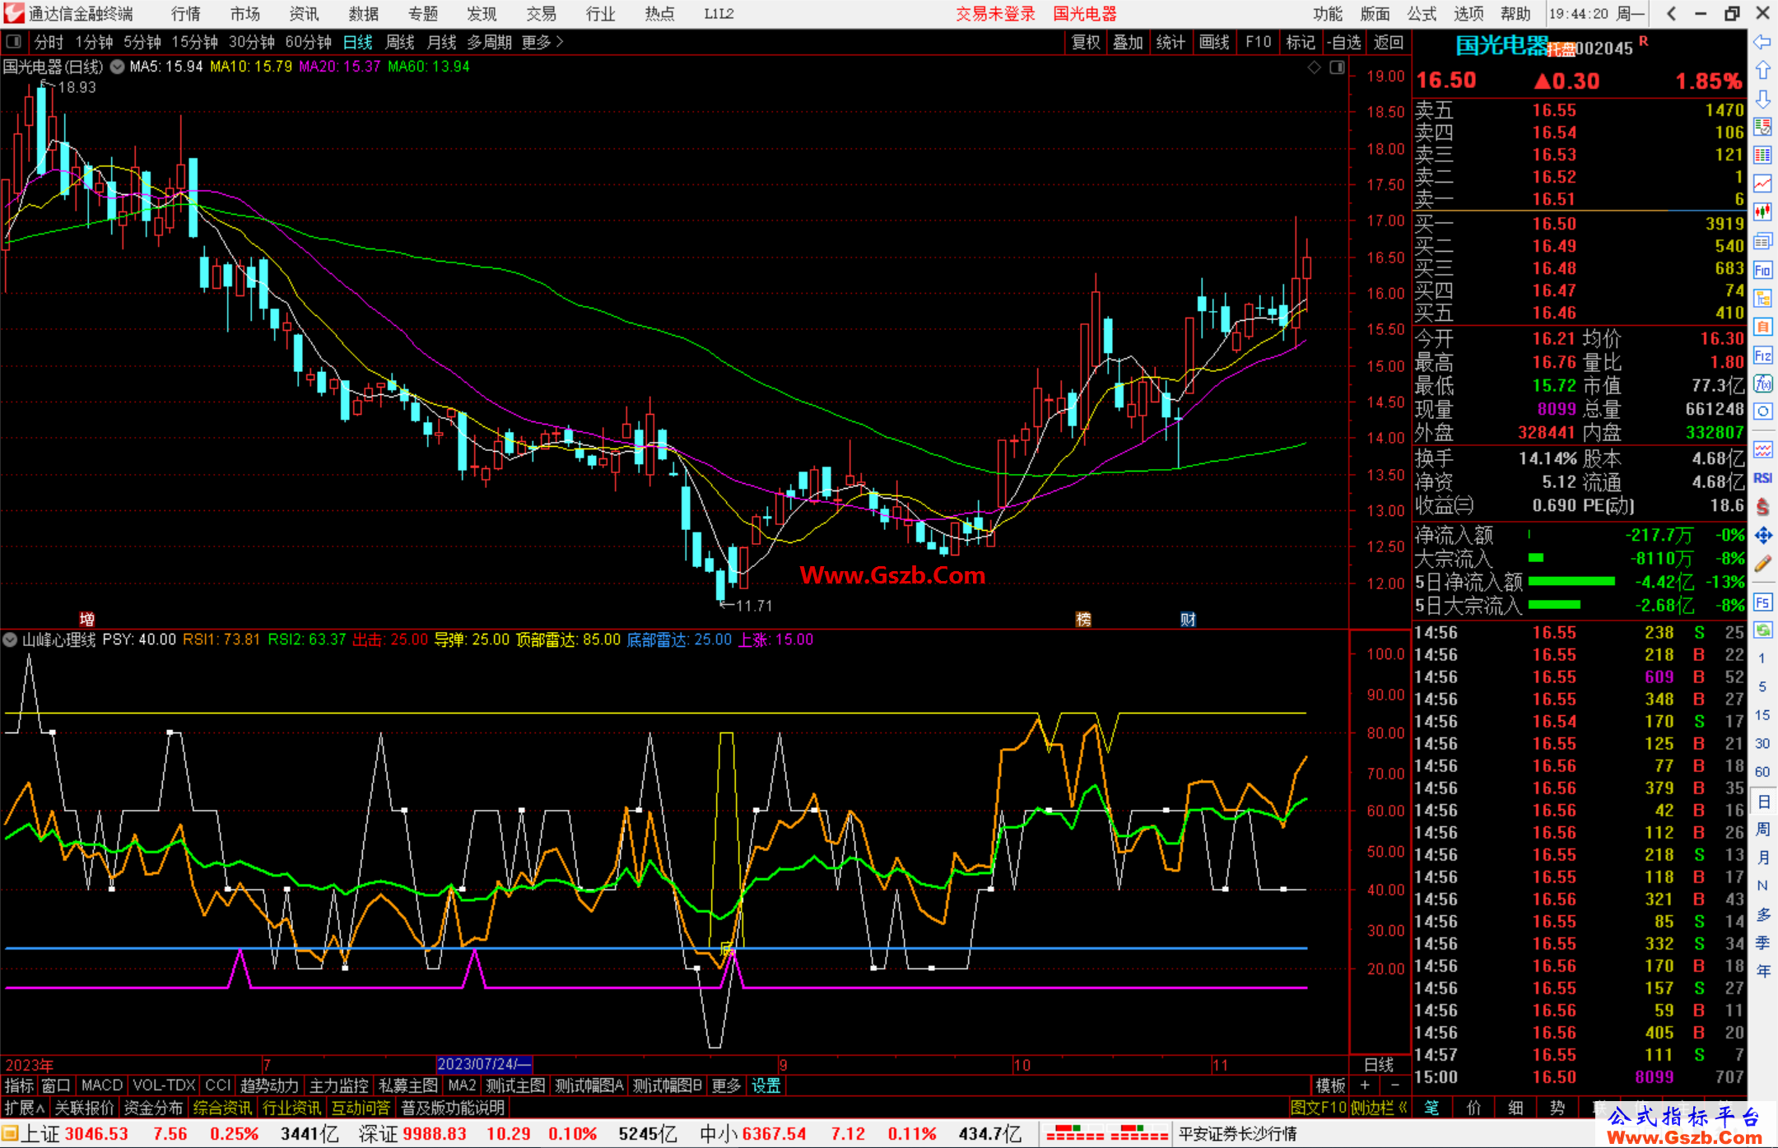1778x1148 pixels.
Task: Expand the 多 multi-period option in sidebar
Action: [x=1762, y=914]
